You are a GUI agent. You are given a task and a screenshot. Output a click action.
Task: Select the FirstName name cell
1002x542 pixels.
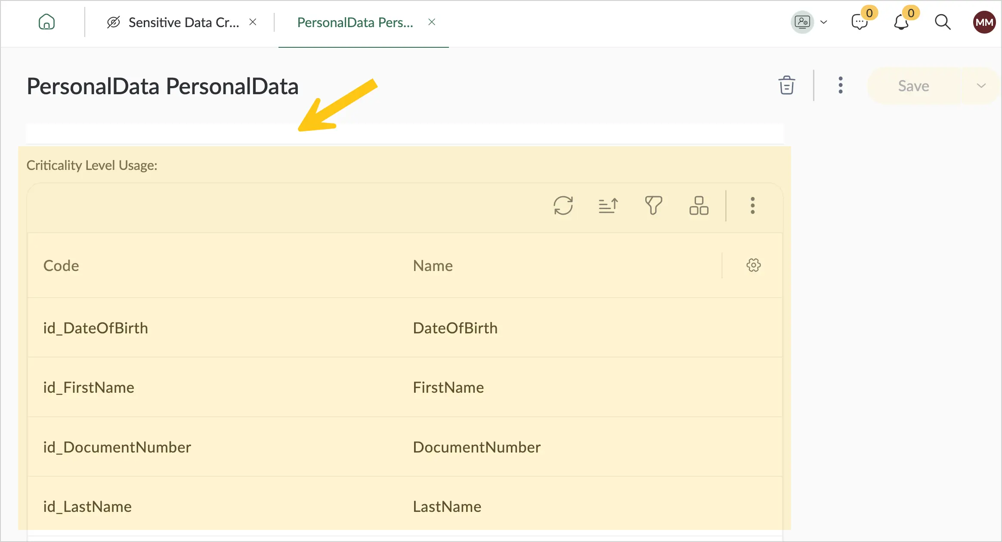(x=448, y=387)
